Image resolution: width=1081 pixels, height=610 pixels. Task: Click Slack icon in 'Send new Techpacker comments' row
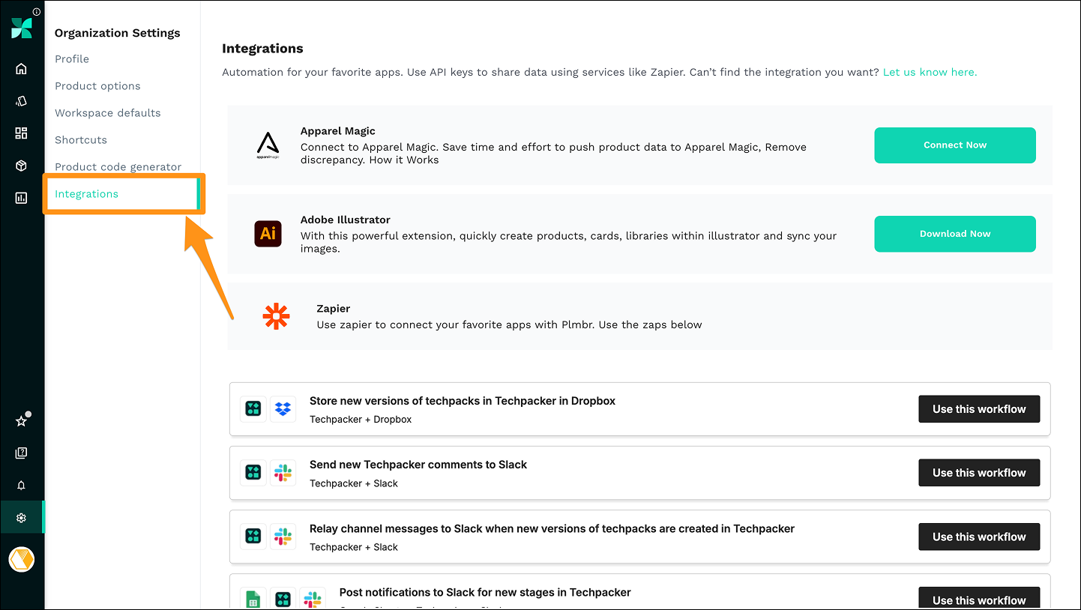tap(283, 473)
